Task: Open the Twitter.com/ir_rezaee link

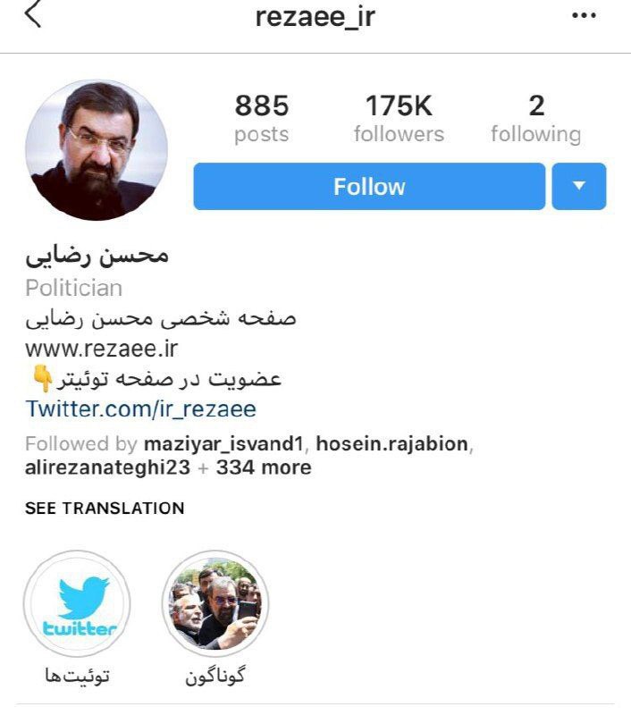Action: (140, 408)
